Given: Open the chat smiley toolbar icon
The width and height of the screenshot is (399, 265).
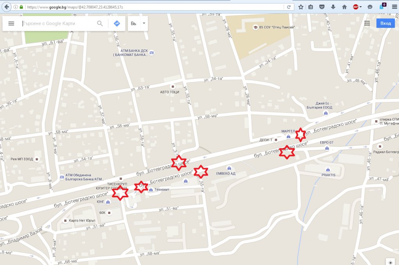Looking at the screenshot, I should [x=370, y=7].
